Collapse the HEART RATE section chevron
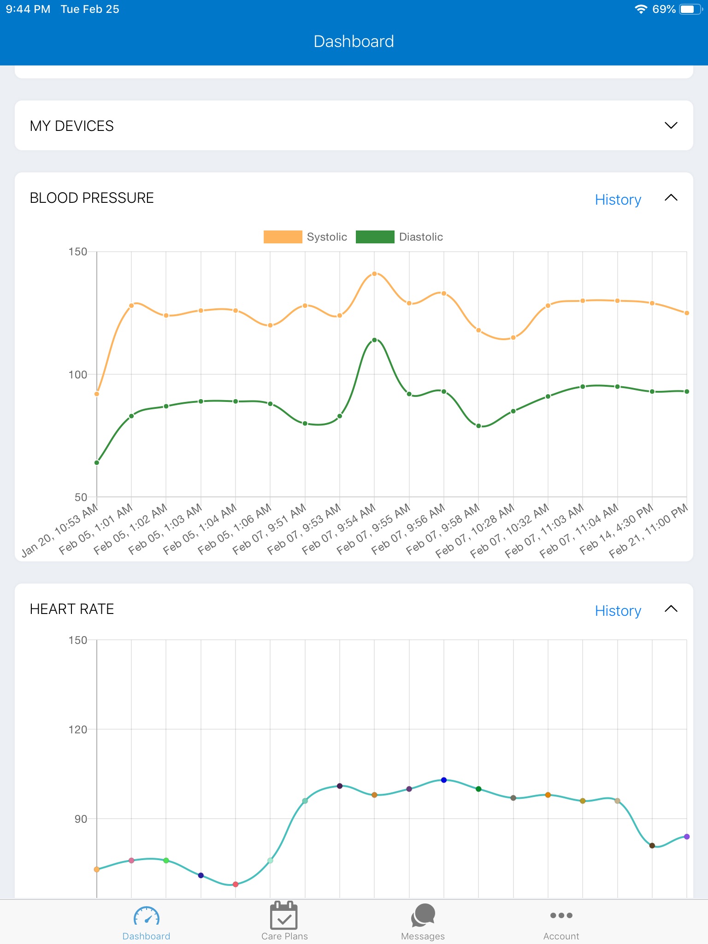This screenshot has width=708, height=944. point(671,609)
